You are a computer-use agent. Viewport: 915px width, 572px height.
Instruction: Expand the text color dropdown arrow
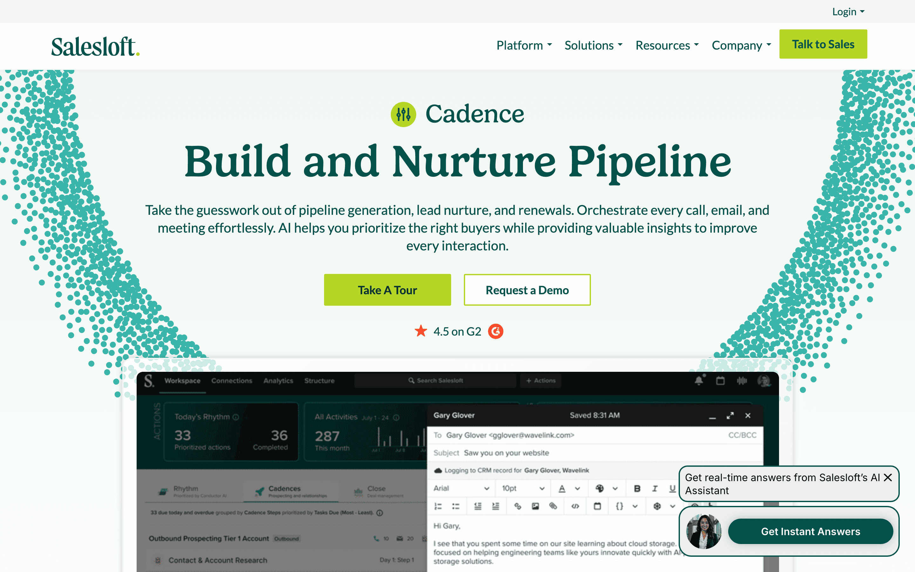[x=577, y=488]
